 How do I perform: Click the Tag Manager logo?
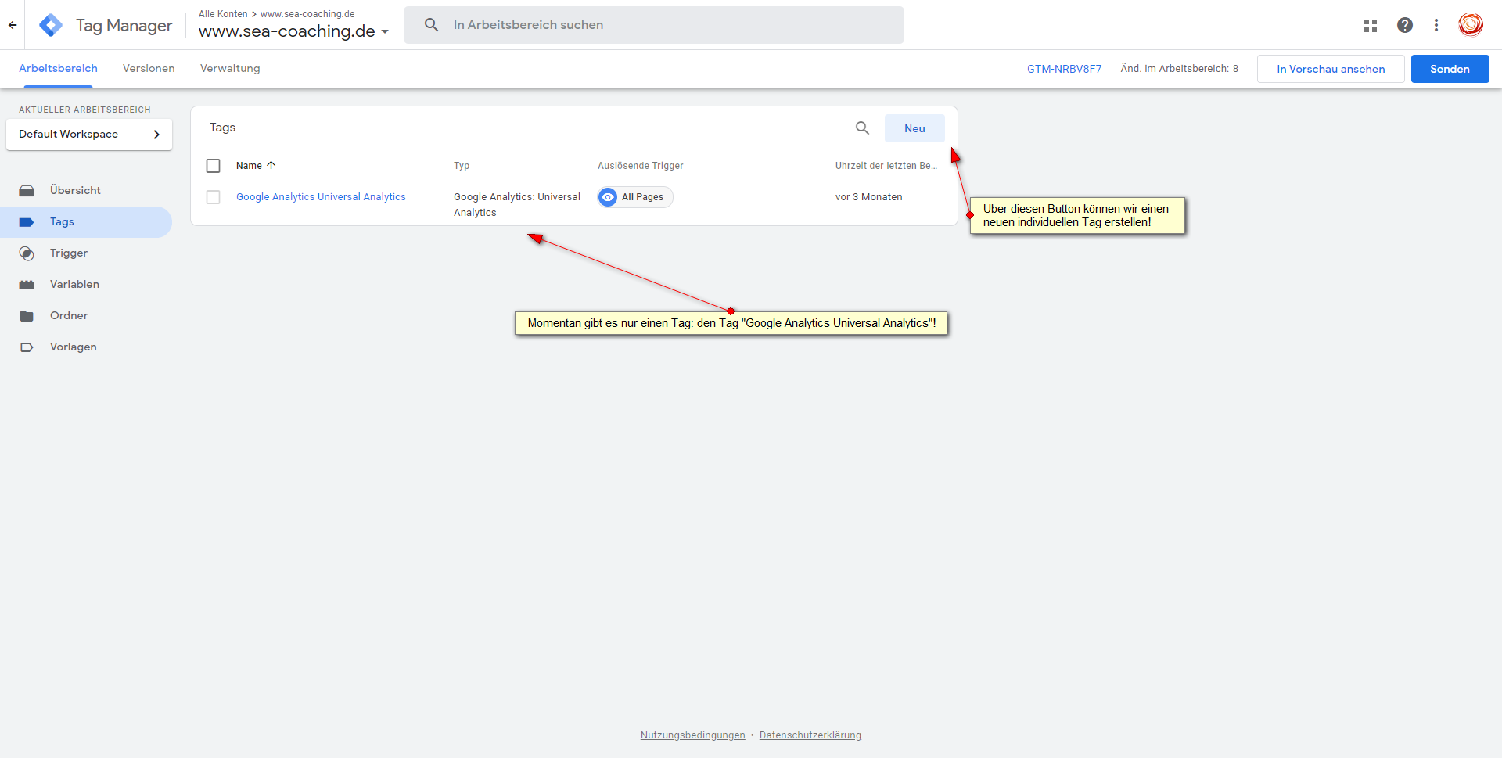51,25
